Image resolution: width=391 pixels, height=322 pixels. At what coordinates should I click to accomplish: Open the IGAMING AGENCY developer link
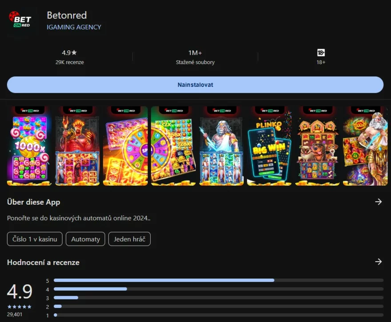point(74,27)
